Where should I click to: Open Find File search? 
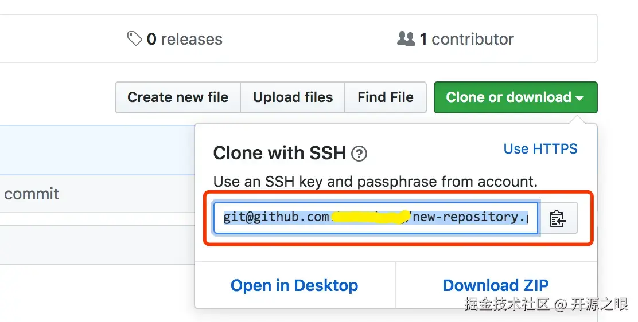385,97
